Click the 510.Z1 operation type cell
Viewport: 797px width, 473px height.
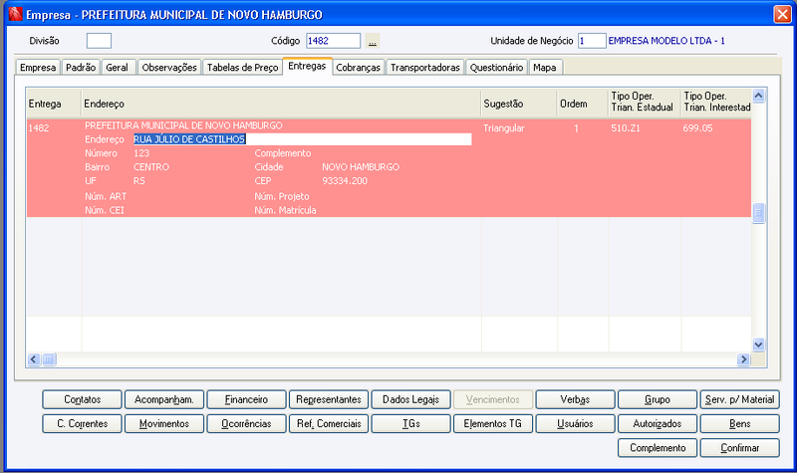coord(626,128)
